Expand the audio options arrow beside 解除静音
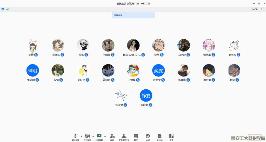Viewport: 266px width, 142px height. (x=81, y=136)
